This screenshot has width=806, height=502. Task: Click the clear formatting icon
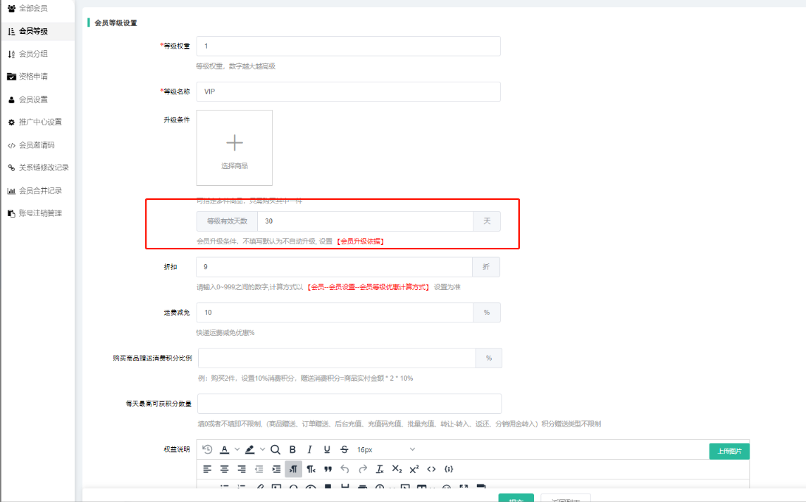(x=380, y=469)
